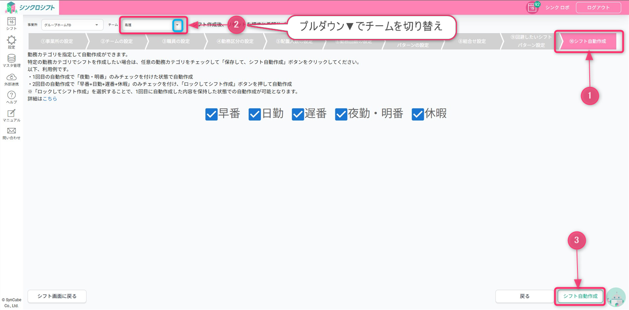Uncheck the 休暇 checkbox

point(418,114)
